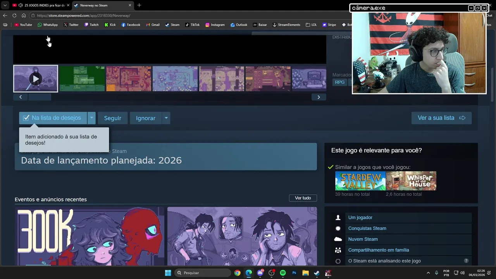Open the Twitch bookmark
This screenshot has width=496, height=279.
pos(92,25)
